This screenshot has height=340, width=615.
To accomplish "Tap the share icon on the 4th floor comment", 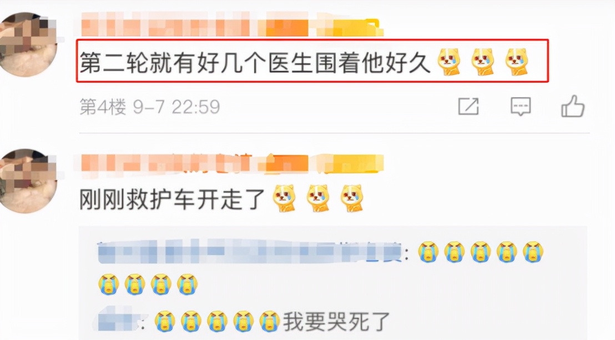I will 468,106.
